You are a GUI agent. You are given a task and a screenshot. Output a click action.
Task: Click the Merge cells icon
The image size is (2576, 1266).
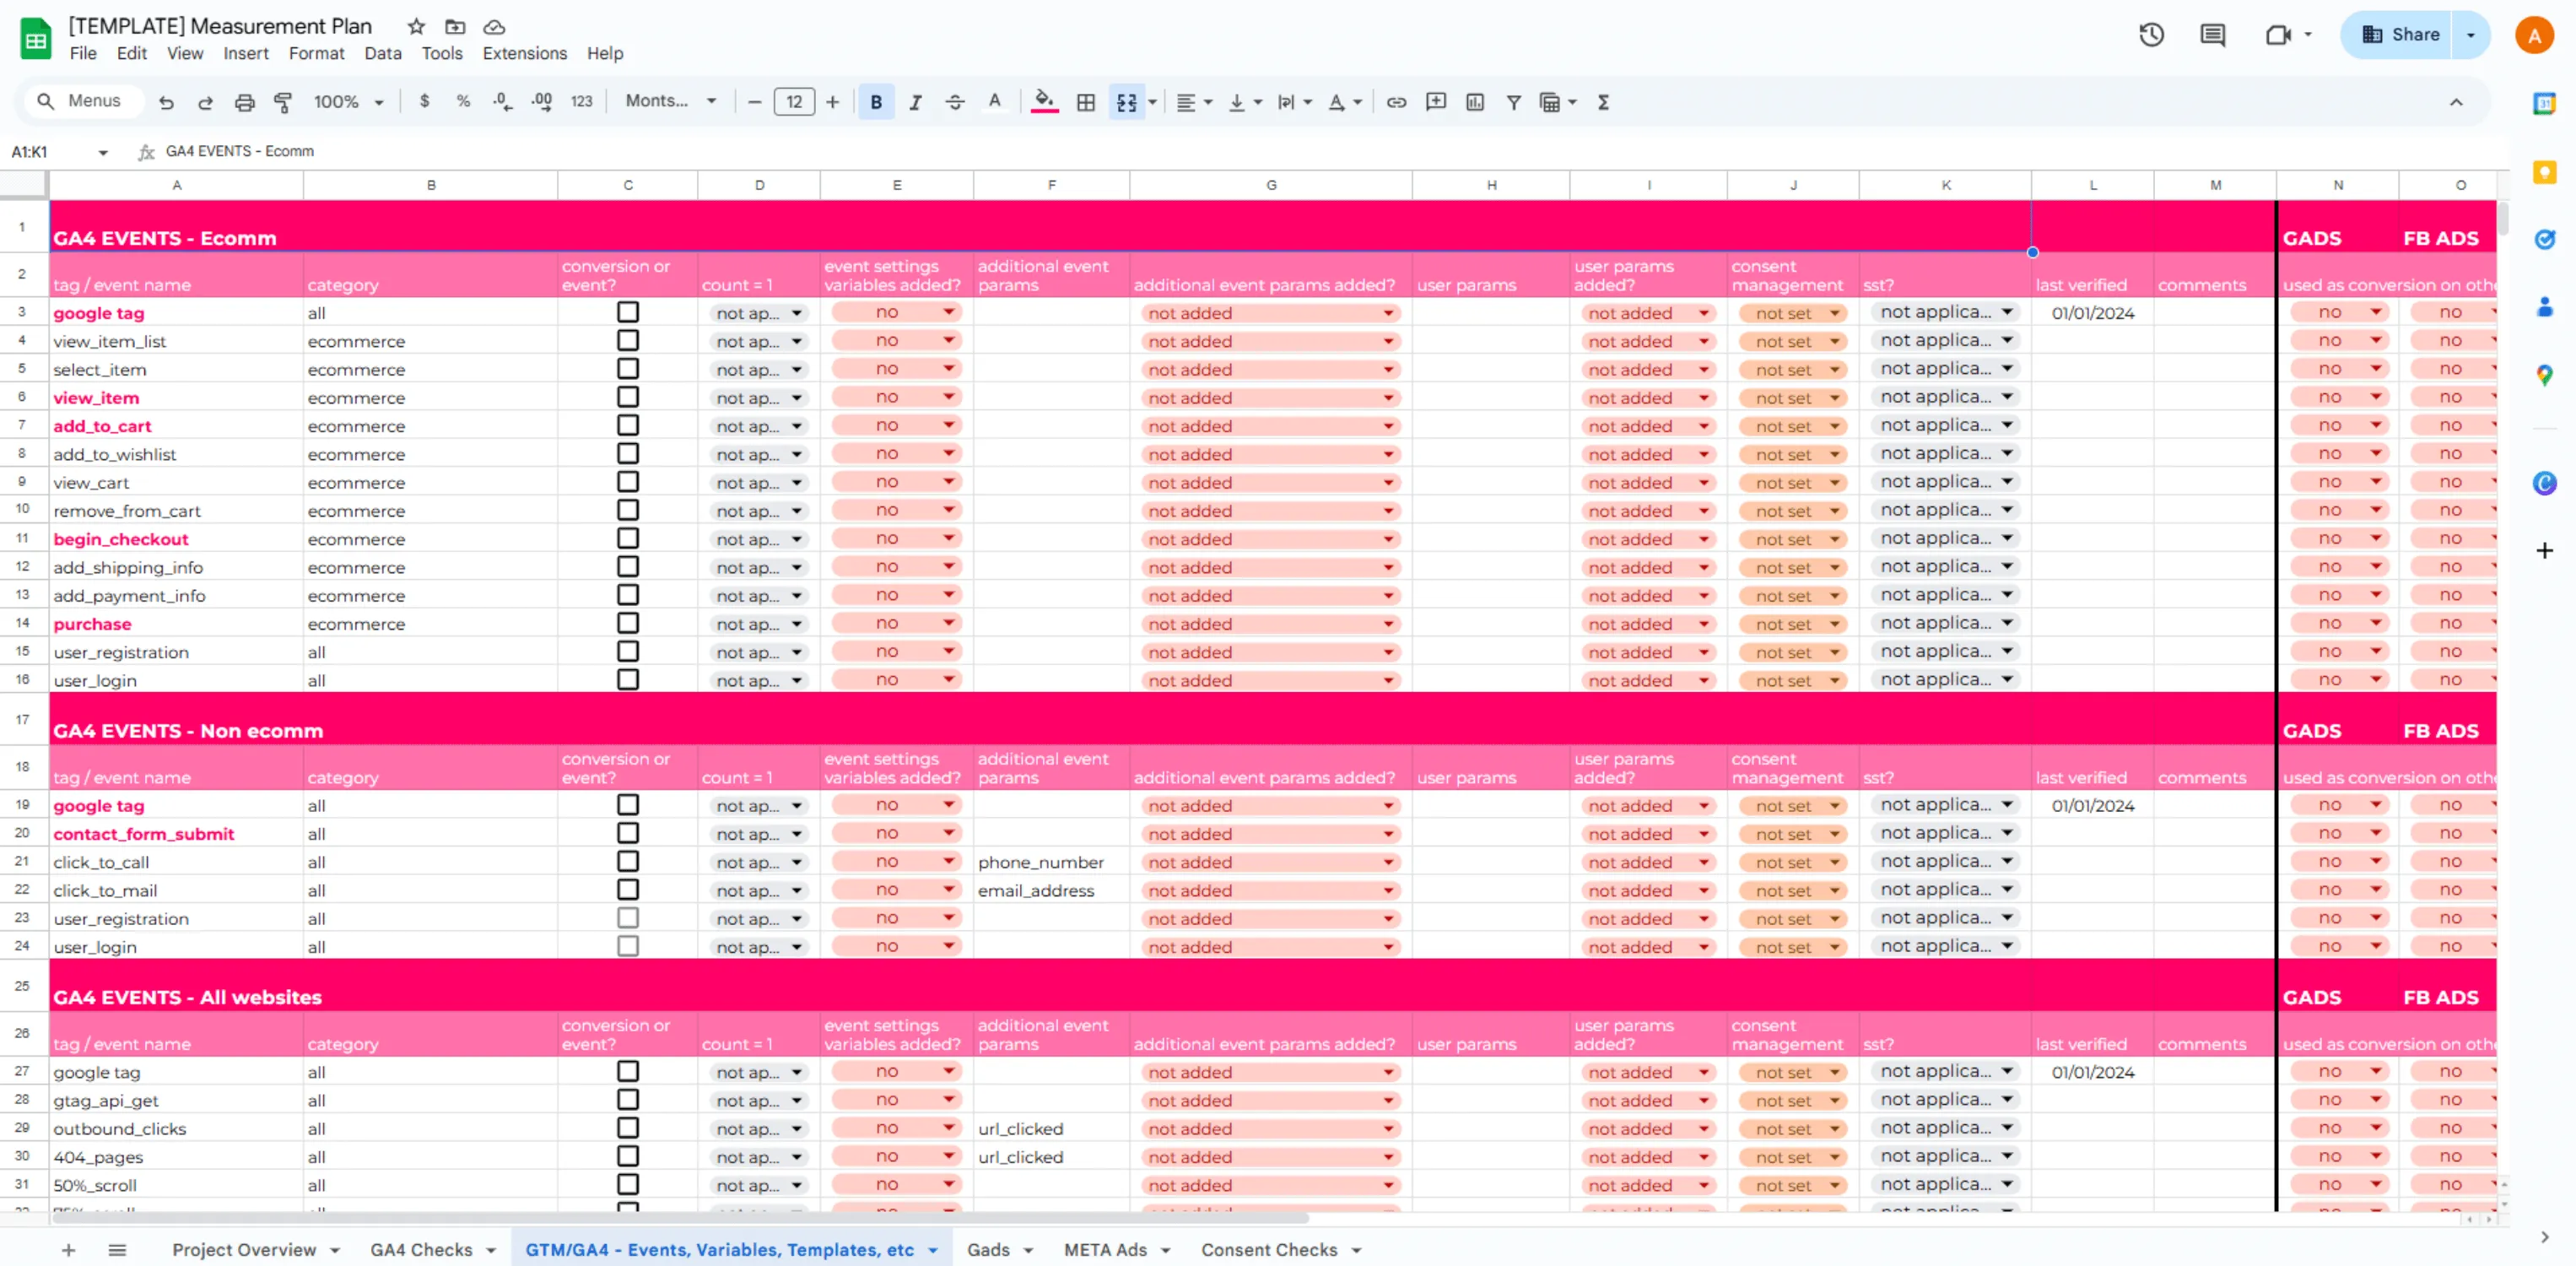point(1126,102)
